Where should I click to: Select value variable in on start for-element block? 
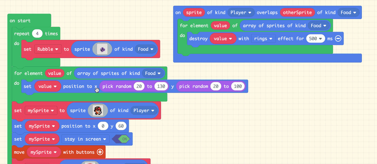coord(55,73)
